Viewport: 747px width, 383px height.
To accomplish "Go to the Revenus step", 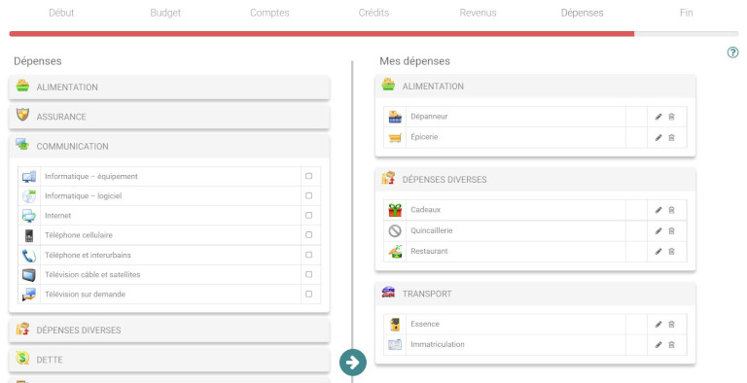I will 478,13.
